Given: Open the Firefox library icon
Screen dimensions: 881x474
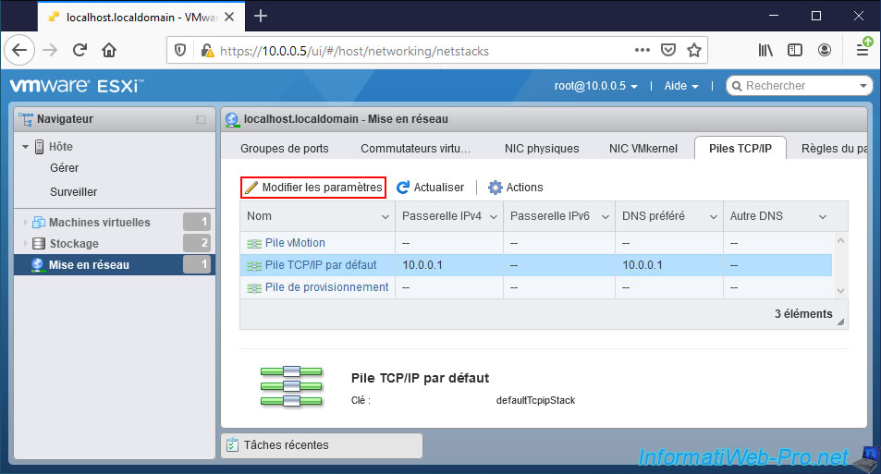Looking at the screenshot, I should pos(765,50).
